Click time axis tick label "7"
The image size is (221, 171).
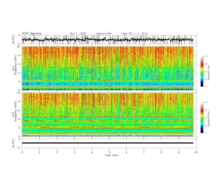click(144, 152)
